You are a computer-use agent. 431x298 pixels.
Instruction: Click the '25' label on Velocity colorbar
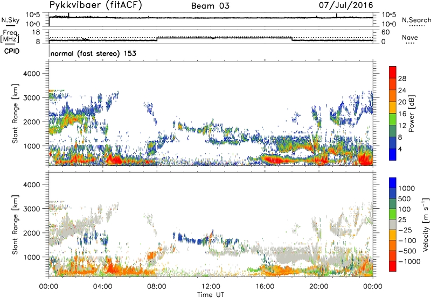click(x=402, y=219)
